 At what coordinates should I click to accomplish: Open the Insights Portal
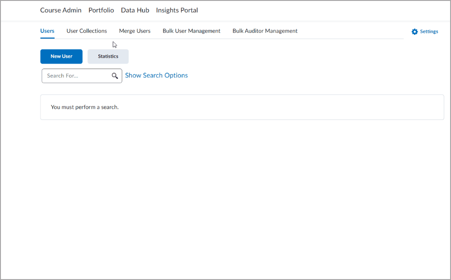(177, 10)
